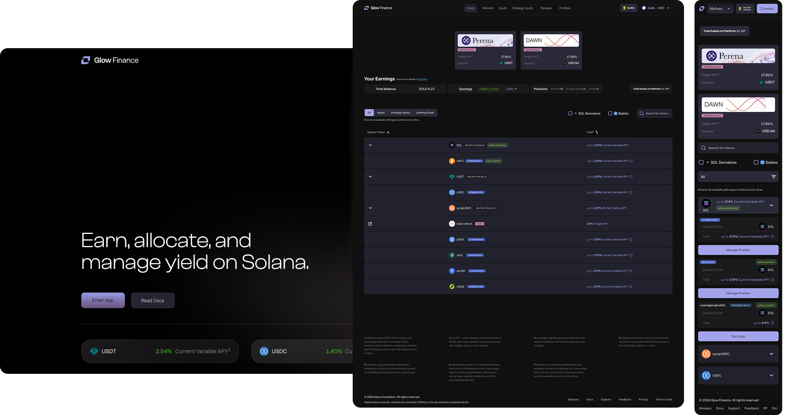Image resolution: width=789 pixels, height=415 pixels.
Task: Click the desktop search for tokens field
Action: click(x=655, y=113)
